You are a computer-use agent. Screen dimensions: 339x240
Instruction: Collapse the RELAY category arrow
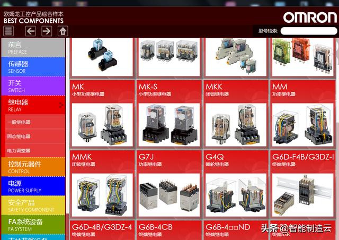click(x=61, y=105)
